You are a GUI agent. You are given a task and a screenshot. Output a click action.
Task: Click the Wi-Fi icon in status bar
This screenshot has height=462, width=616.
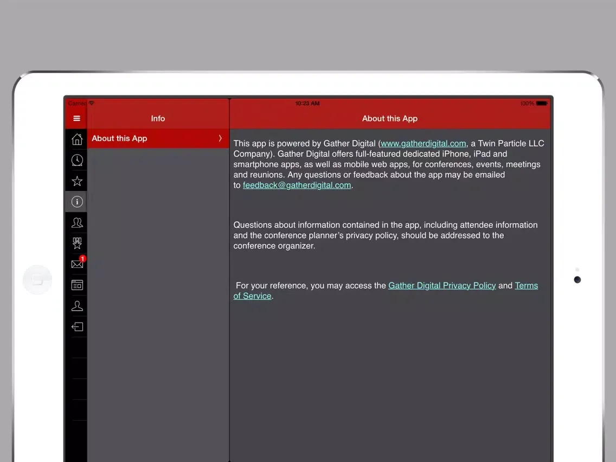tap(92, 103)
